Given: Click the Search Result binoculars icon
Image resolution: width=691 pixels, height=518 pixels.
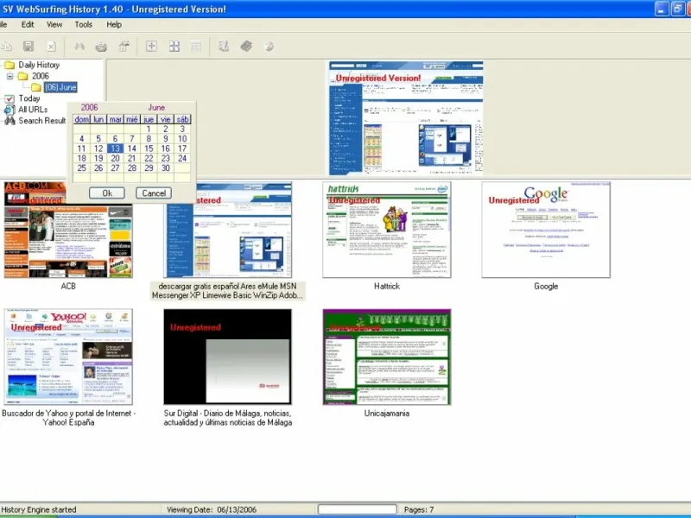Looking at the screenshot, I should [x=10, y=121].
